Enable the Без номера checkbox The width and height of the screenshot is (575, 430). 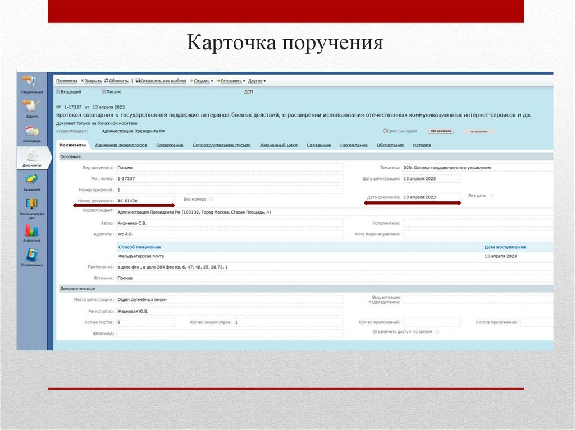click(x=211, y=198)
